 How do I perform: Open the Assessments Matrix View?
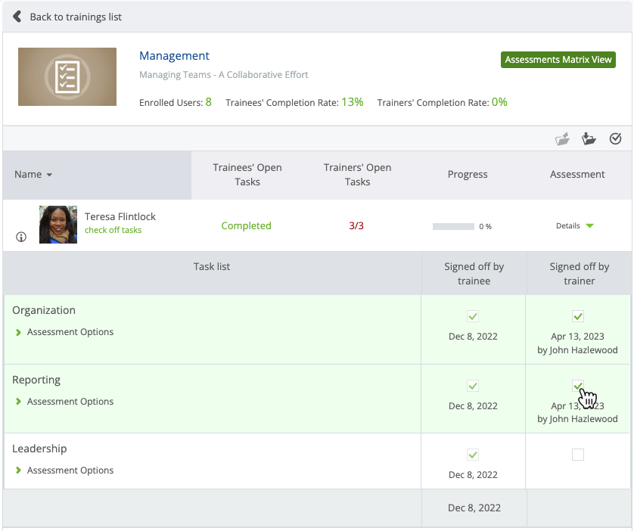558,59
